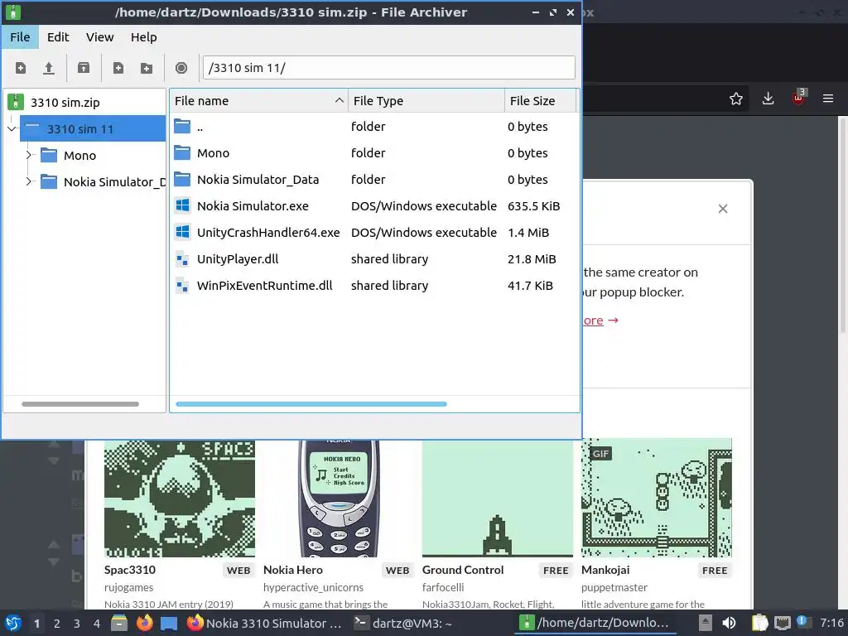Expand Nokia Simulator_Data folder in tree
The height and width of the screenshot is (636, 848).
[29, 181]
